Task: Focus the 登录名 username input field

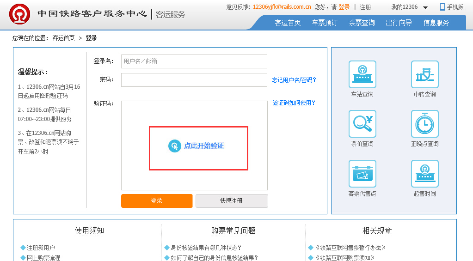Action: click(194, 61)
